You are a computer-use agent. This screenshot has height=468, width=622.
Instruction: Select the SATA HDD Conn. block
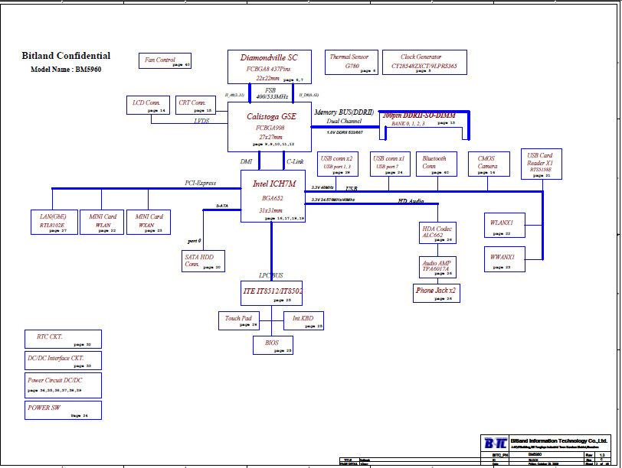[x=203, y=261]
